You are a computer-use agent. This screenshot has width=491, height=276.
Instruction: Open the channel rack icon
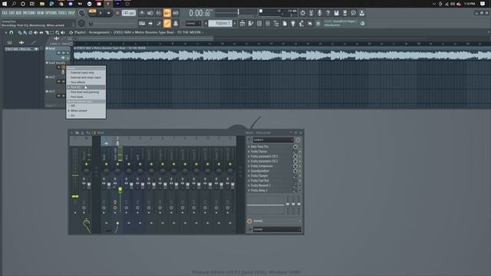coord(259,24)
